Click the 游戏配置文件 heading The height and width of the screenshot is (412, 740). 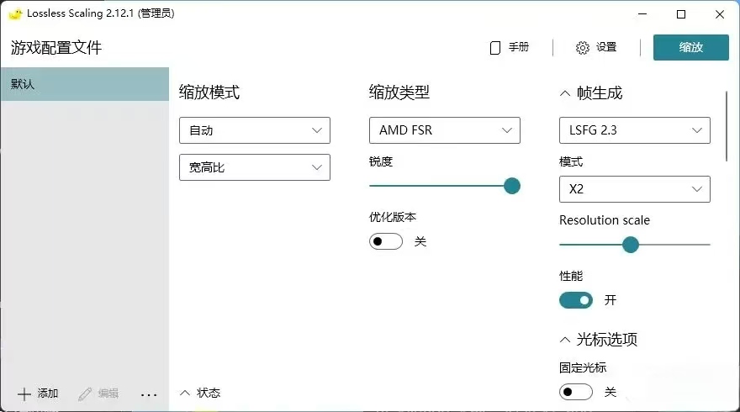pos(56,48)
